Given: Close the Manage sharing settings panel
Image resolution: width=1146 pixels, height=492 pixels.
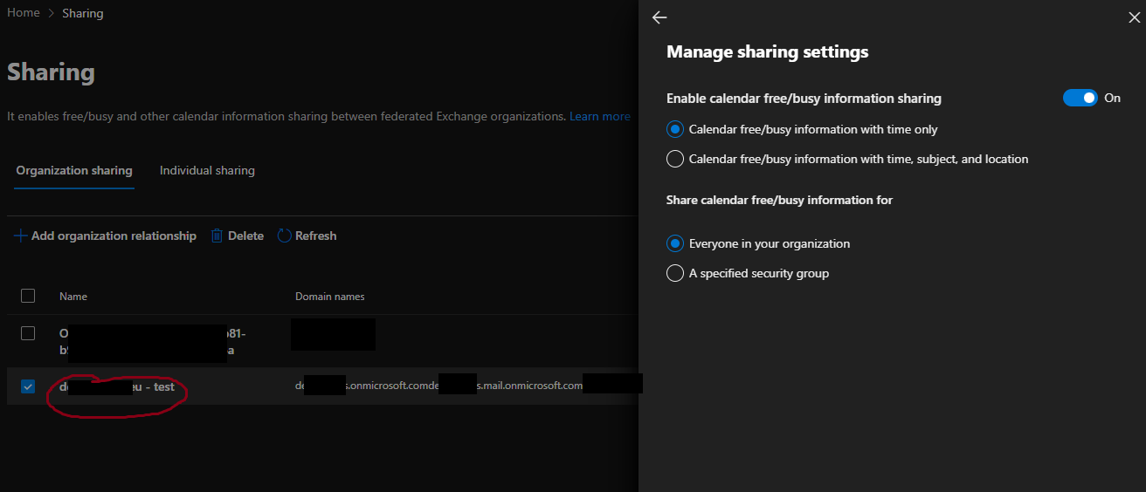Looking at the screenshot, I should (x=1134, y=17).
